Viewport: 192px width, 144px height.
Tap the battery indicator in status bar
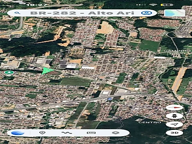pos(167,5)
